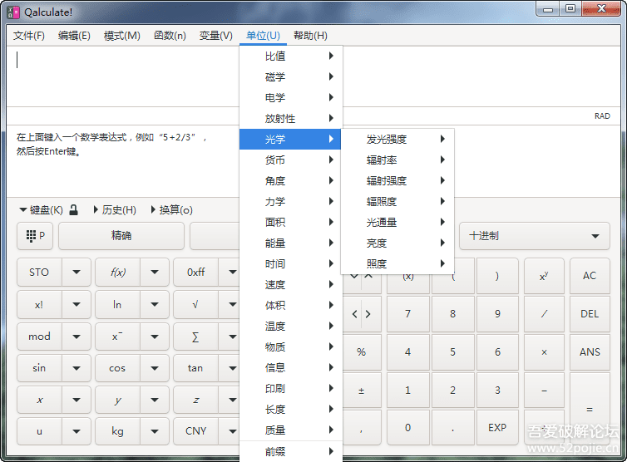Open the 长度 units submenu
Viewport: 627px width, 462px height.
coord(291,410)
